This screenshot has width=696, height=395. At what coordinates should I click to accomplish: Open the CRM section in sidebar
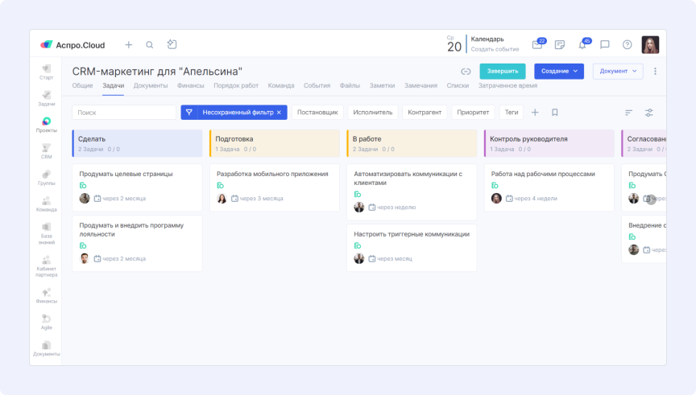pyautogui.click(x=47, y=150)
